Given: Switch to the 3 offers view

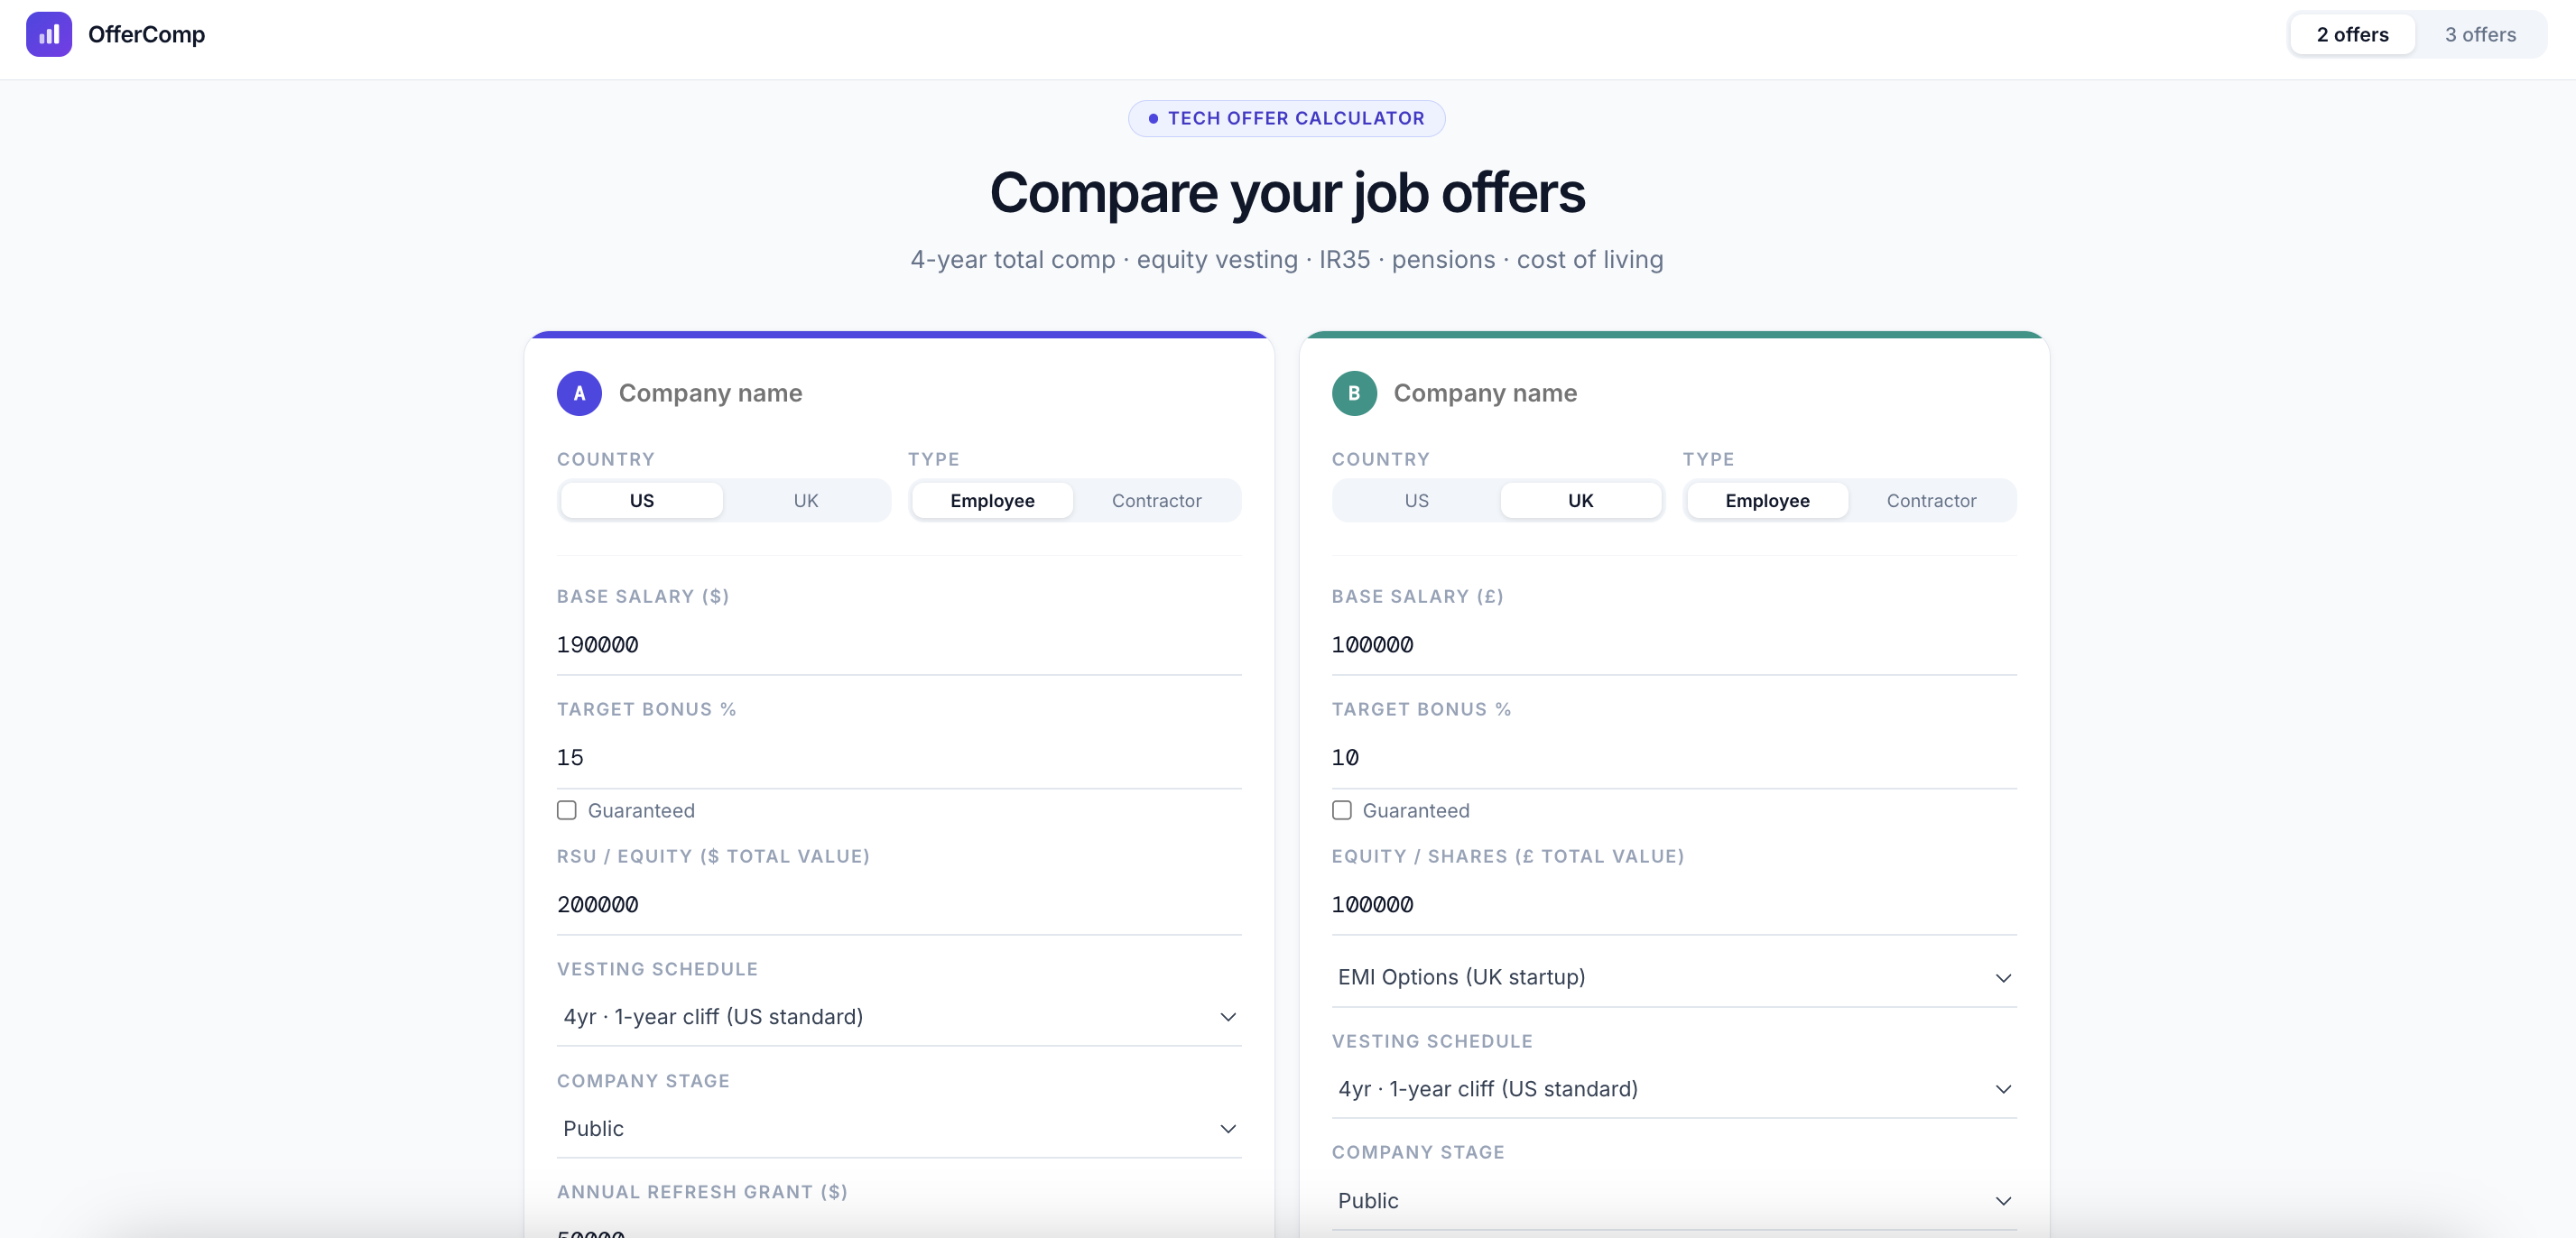Looking at the screenshot, I should coord(2480,35).
